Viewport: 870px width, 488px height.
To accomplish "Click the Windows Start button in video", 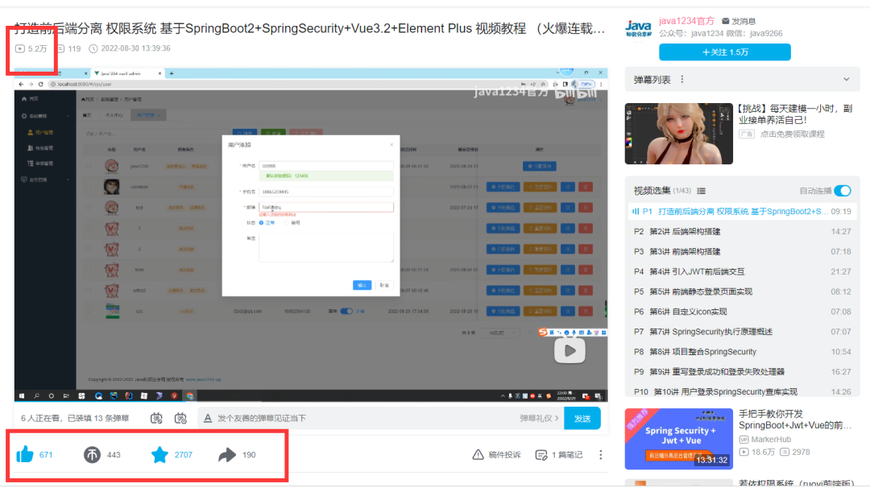I will tap(22, 396).
